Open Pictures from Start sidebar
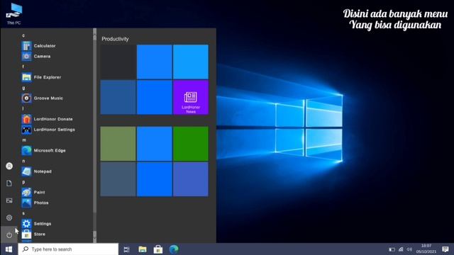 (x=9, y=200)
